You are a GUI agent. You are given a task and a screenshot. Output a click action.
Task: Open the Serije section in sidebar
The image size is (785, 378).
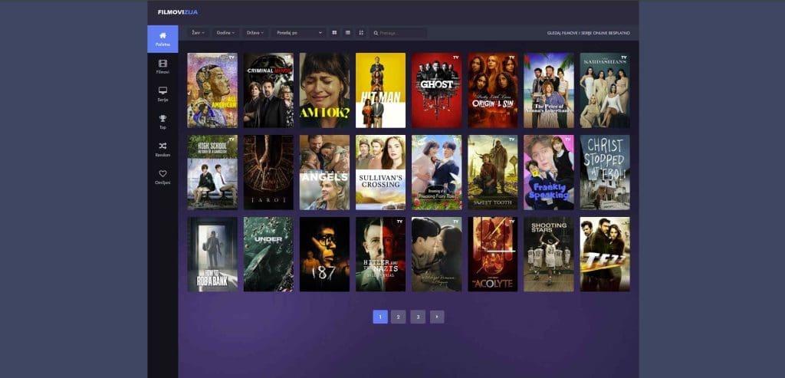pyautogui.click(x=163, y=94)
